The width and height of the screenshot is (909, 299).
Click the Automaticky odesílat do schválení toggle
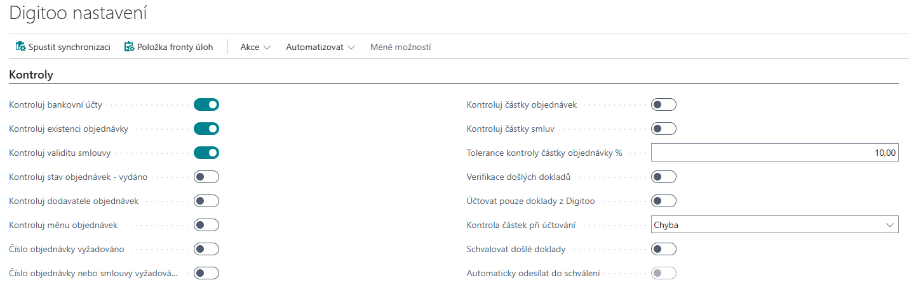pyautogui.click(x=664, y=273)
